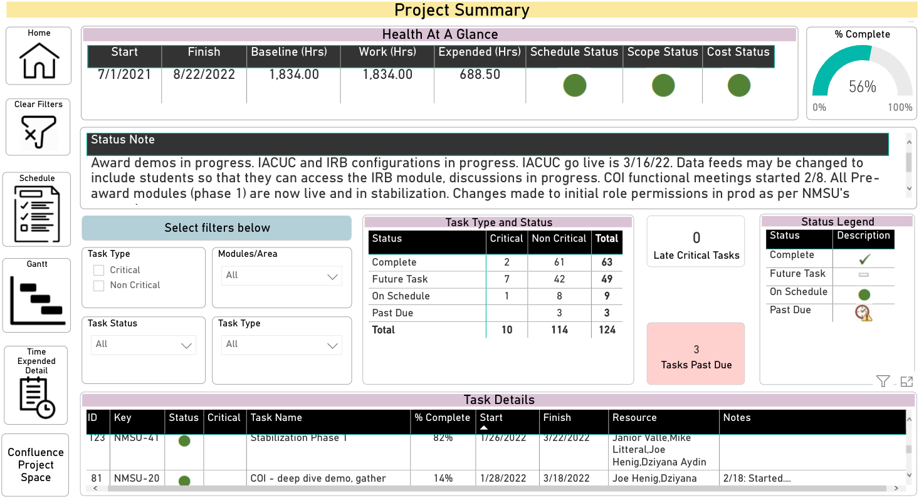This screenshot has width=919, height=498.
Task: Click the COI - deep dive demo task
Action: [318, 479]
